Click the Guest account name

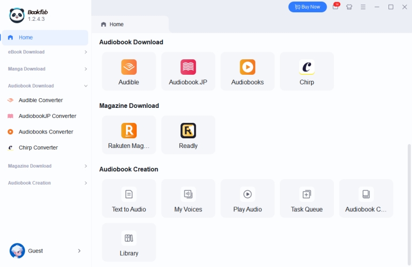[35, 251]
